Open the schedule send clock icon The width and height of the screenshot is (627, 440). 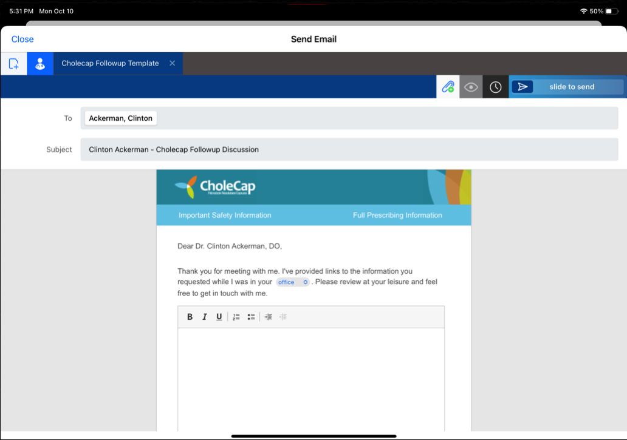496,87
